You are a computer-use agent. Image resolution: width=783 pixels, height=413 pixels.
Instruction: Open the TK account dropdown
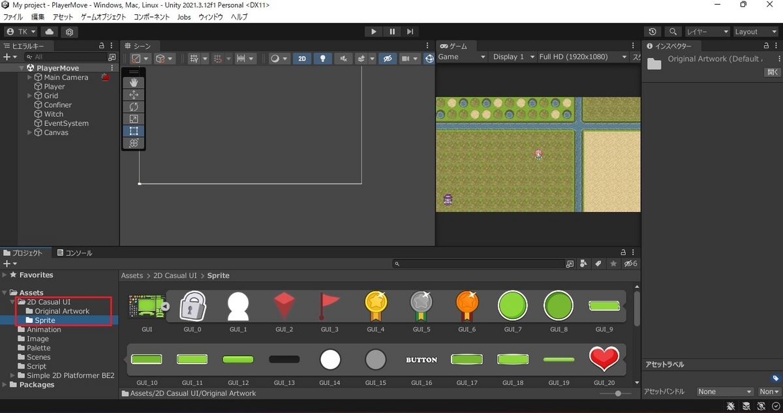[x=21, y=31]
